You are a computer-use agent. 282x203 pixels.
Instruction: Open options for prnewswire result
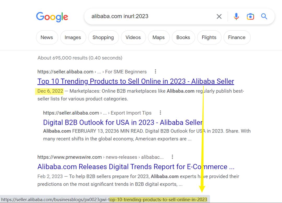[172, 157]
